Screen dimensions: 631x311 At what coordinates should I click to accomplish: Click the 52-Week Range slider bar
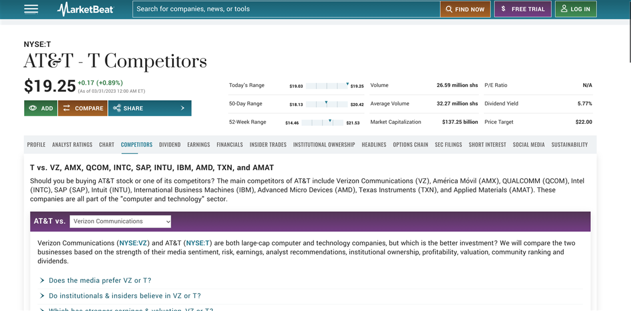click(322, 123)
